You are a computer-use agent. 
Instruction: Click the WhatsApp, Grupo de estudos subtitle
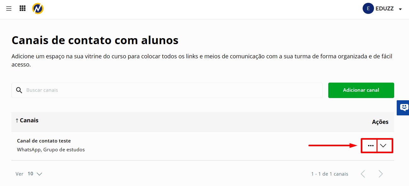(x=51, y=150)
